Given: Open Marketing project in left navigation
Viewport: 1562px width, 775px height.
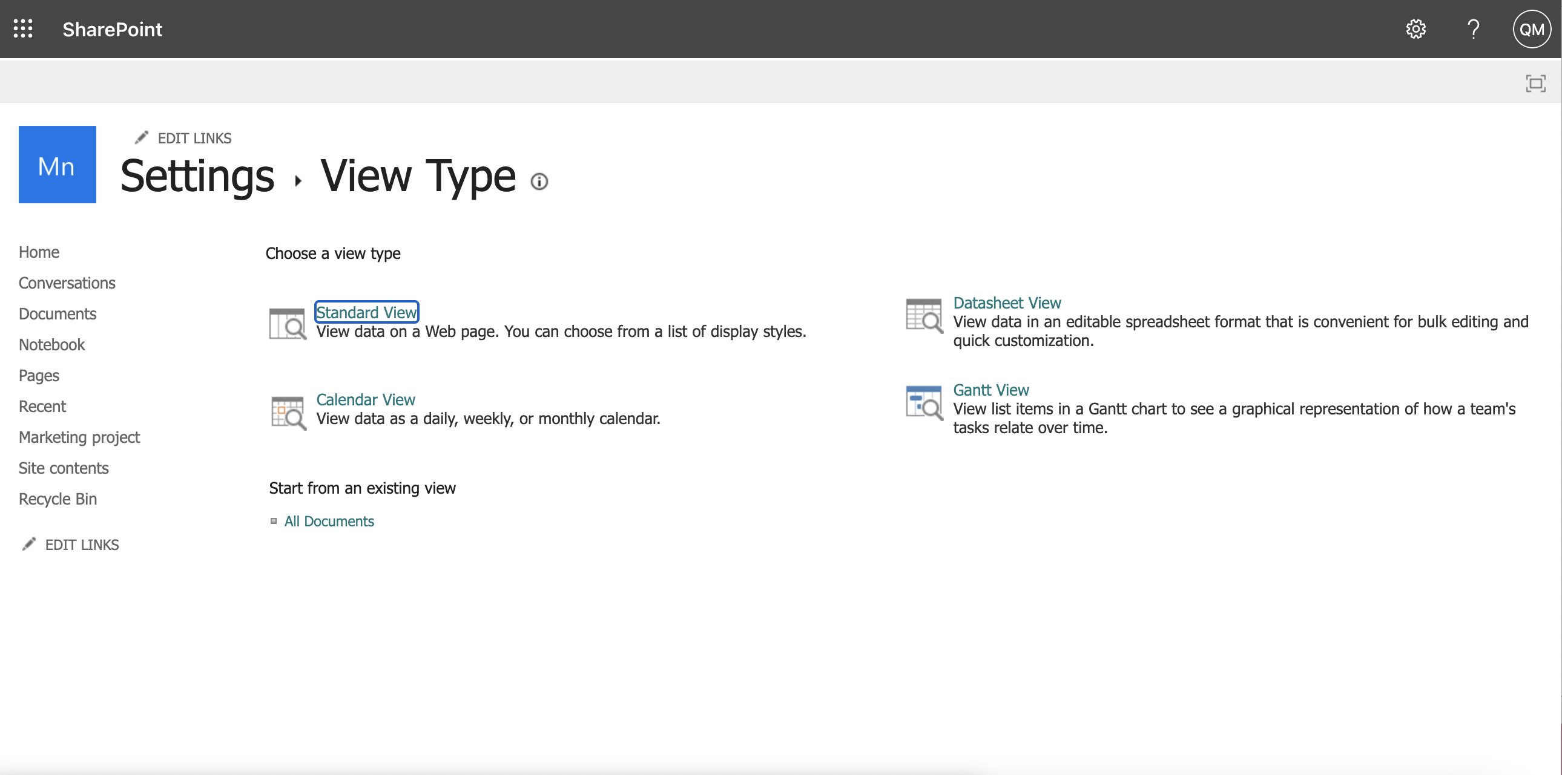Looking at the screenshot, I should tap(79, 437).
